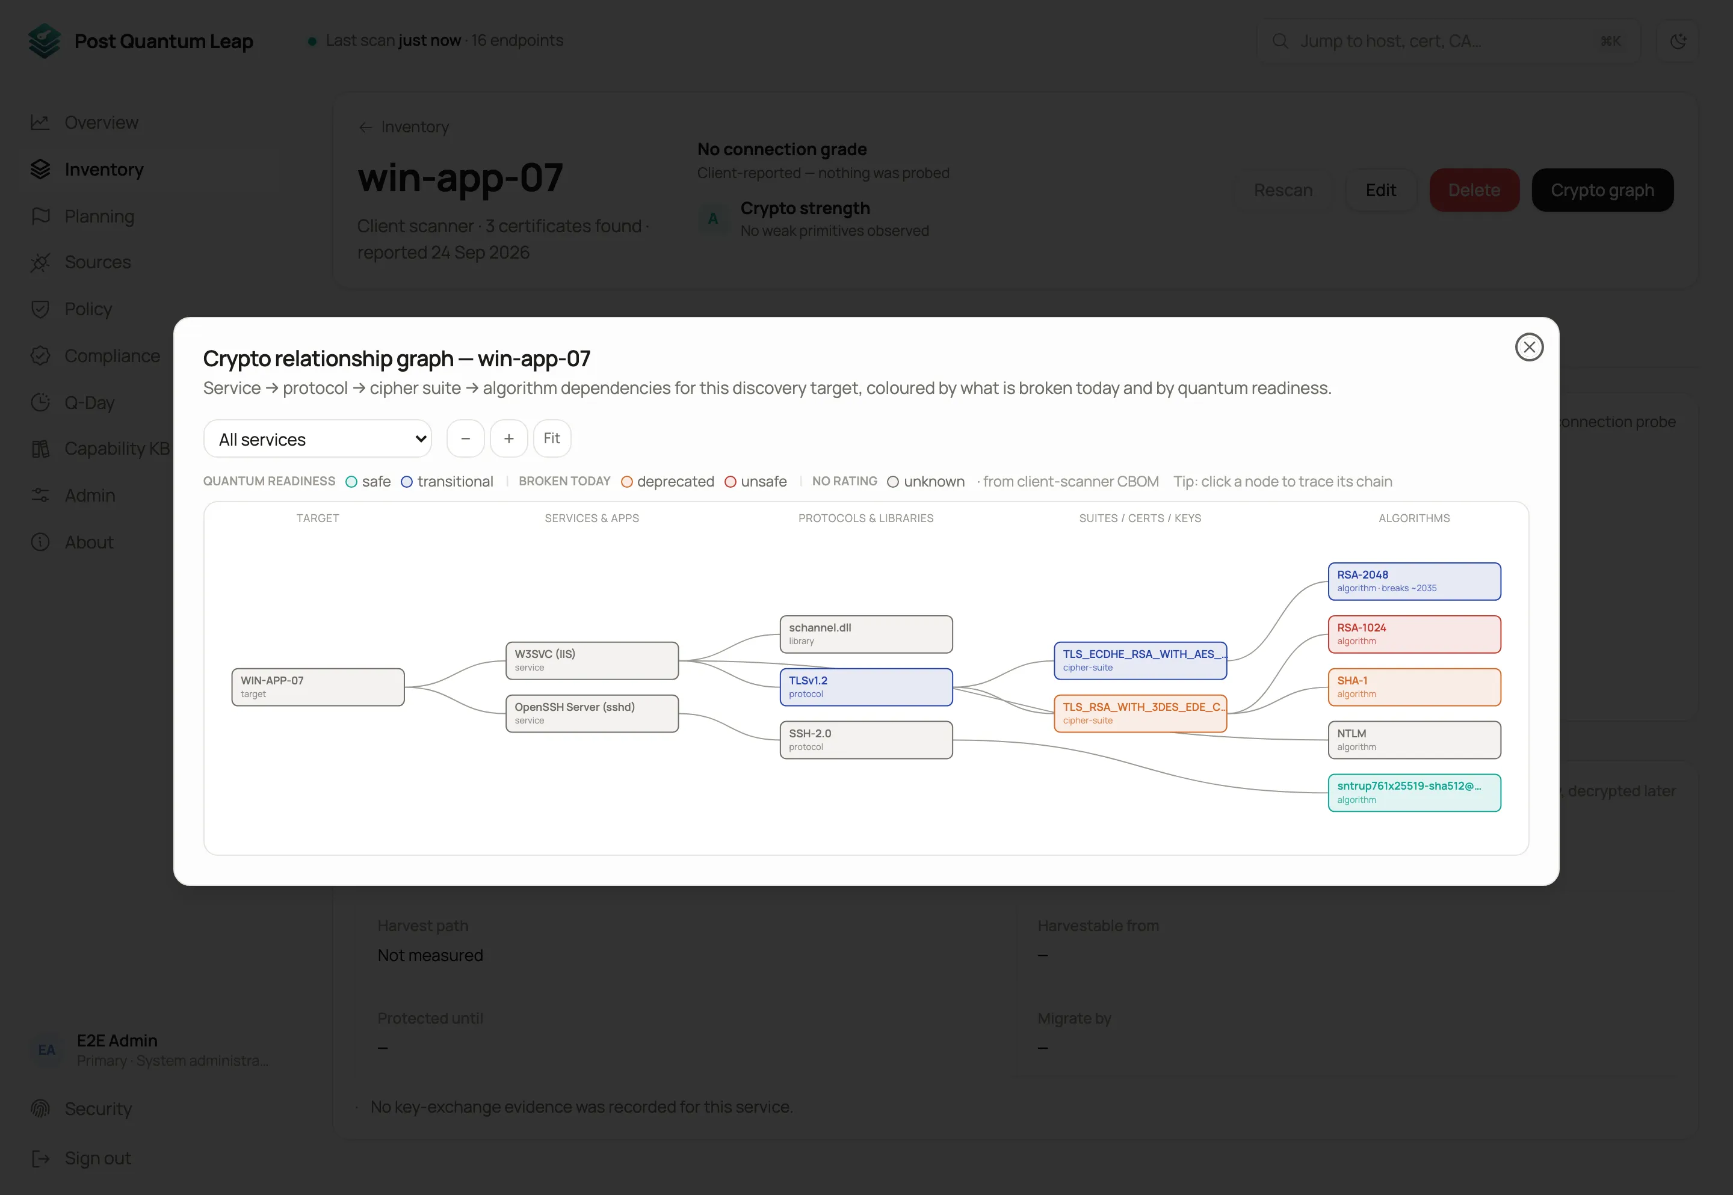
Task: Open Overview chart icon in sidebar
Action: tap(40, 122)
